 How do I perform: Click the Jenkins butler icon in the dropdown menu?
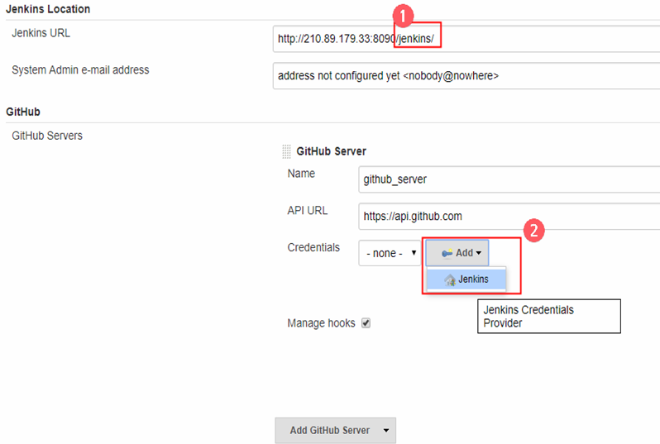(x=450, y=279)
